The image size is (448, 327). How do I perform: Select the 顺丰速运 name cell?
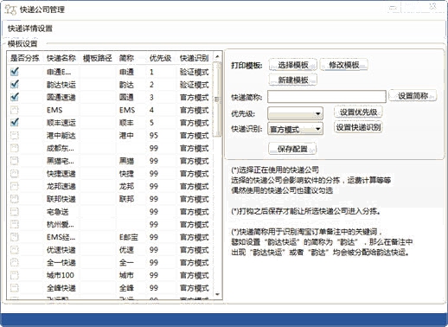pyautogui.click(x=61, y=123)
